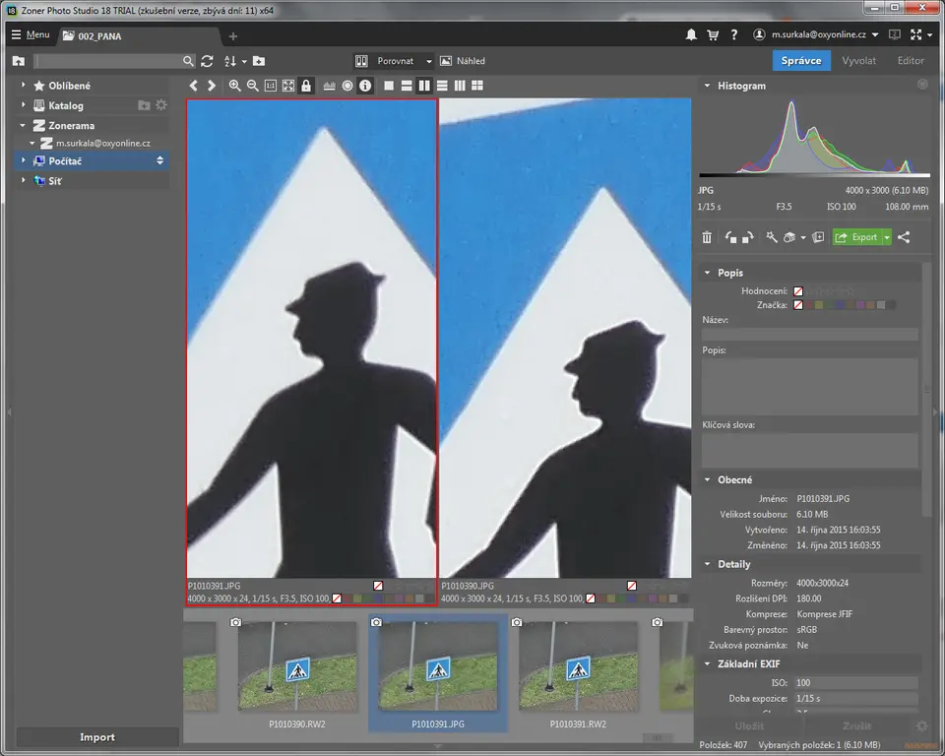Viewport: 945px width, 756px height.
Task: Expand the Katalog tree item
Action: [24, 105]
